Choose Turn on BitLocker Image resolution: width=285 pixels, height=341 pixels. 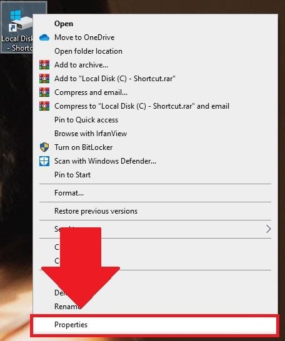tap(156, 147)
